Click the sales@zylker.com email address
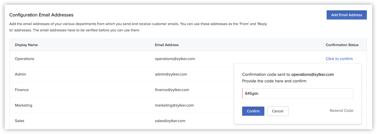This screenshot has width=377, height=134. tap(170, 121)
